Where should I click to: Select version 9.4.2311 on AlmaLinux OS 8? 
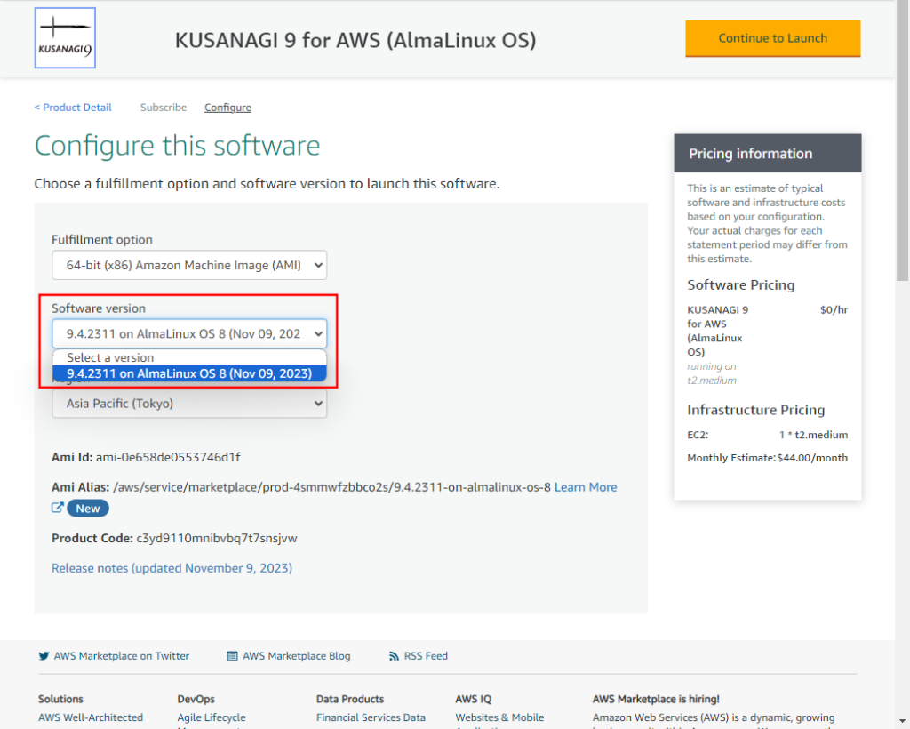[189, 373]
